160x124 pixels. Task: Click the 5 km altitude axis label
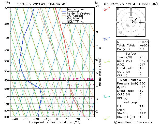click(x=97, y=73)
